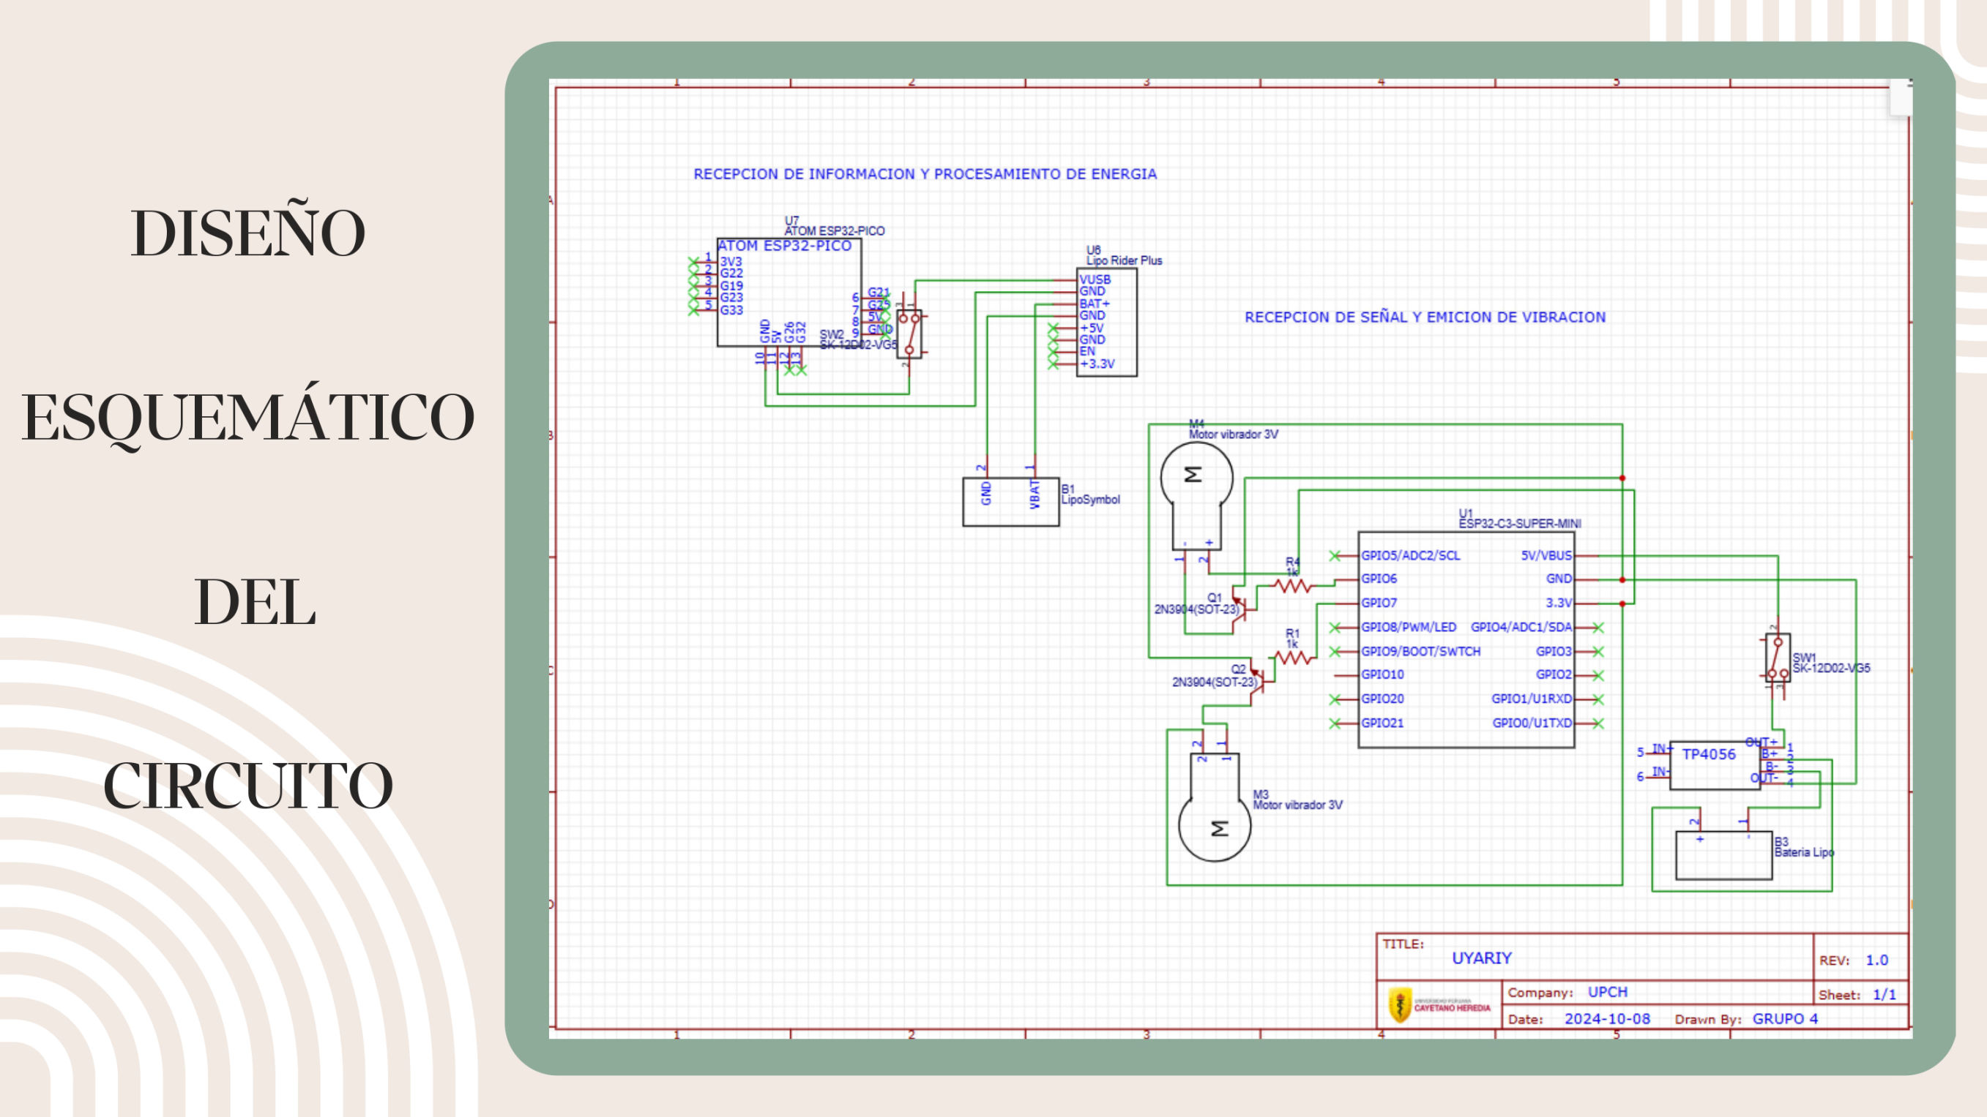The height and width of the screenshot is (1117, 1987).
Task: Click the GPIO20 pin label
Action: click(x=1382, y=699)
